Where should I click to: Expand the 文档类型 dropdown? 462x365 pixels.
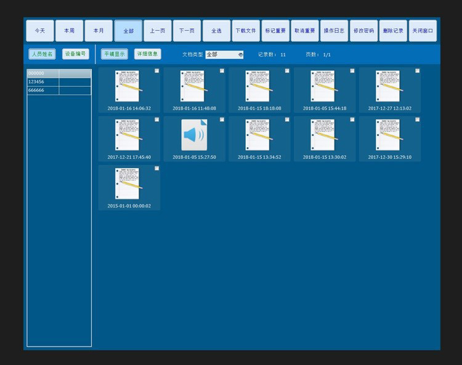click(224, 55)
